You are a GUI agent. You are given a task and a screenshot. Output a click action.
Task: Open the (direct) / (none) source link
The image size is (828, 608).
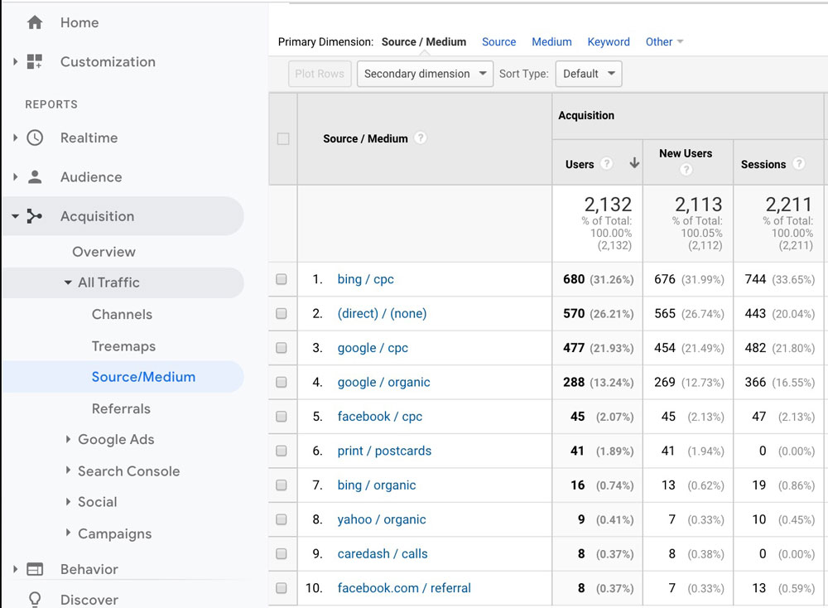(x=382, y=313)
